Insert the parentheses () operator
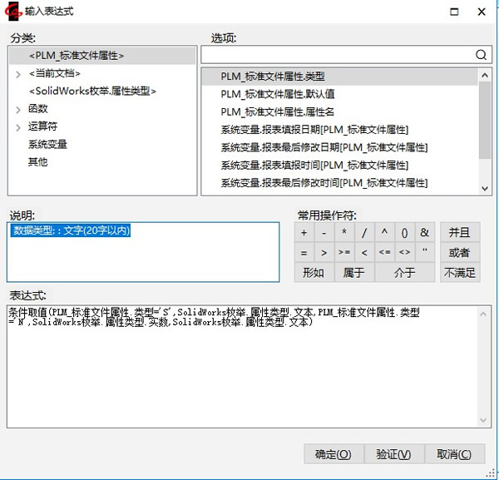This screenshot has height=480, width=499. click(x=404, y=233)
